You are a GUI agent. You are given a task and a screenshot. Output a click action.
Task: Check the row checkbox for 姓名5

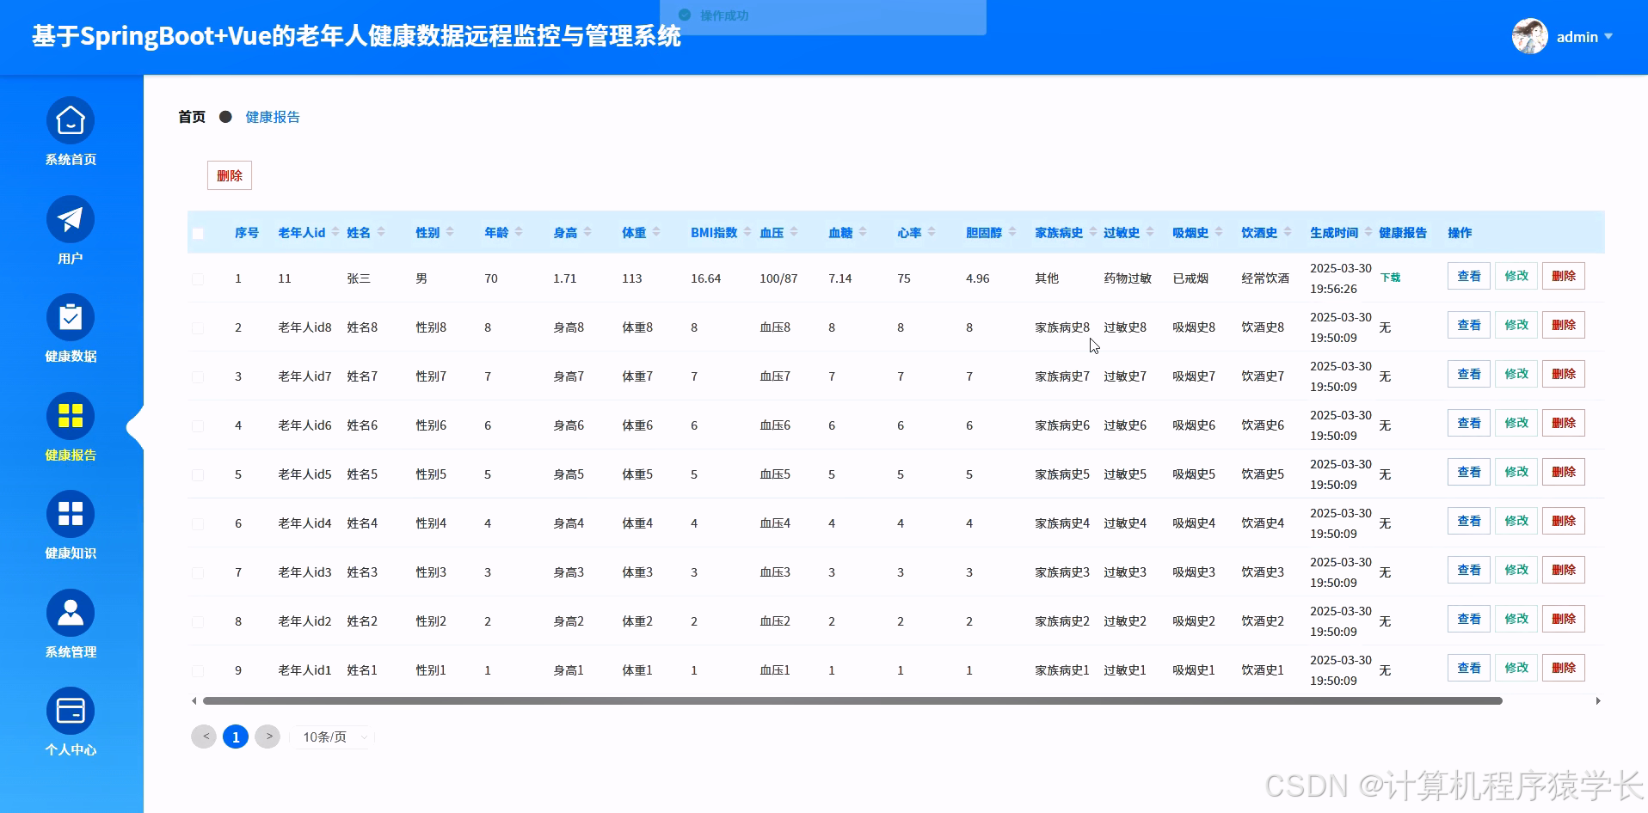pos(198,475)
